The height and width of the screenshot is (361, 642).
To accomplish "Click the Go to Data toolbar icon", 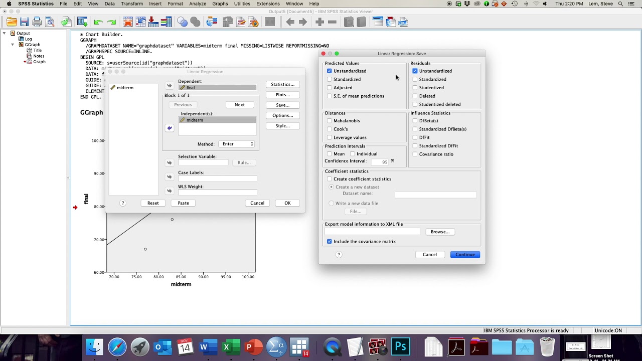I will 128,22.
